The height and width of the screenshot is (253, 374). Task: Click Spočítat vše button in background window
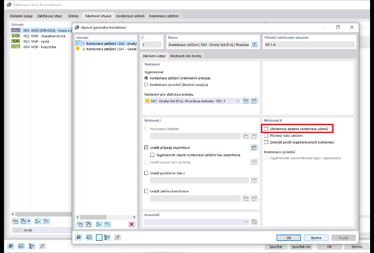click(x=301, y=247)
